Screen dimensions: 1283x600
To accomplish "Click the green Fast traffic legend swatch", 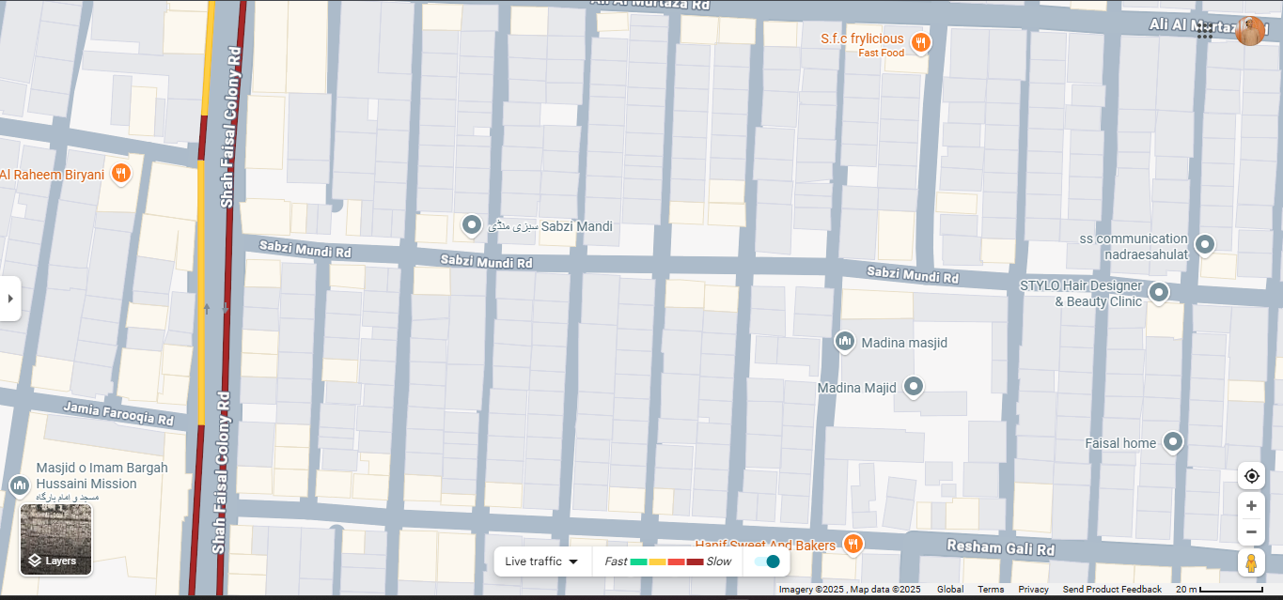I will point(638,562).
